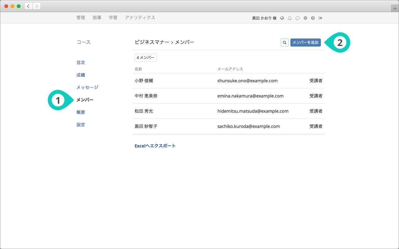Click the Excelへエクスポート link
Viewport: 399px width, 249px height.
point(155,146)
